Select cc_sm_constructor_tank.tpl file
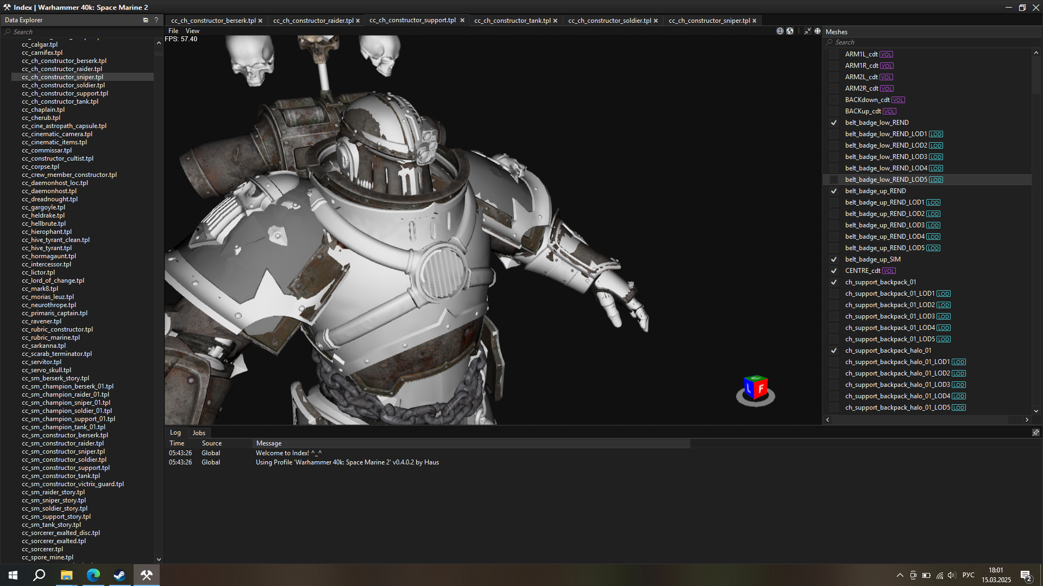This screenshot has height=586, width=1043. [61, 476]
